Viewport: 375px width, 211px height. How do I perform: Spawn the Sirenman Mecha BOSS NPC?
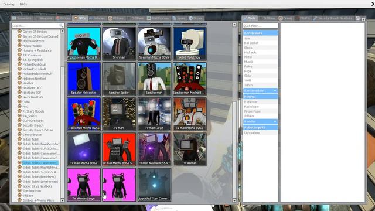click(x=154, y=43)
